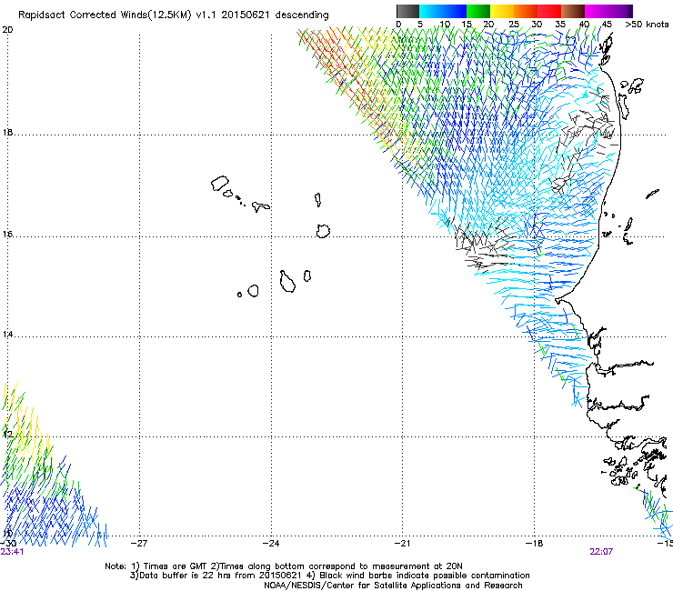Screen dimensions: 673x591
Task: Click the brown 35-40 knots legend segment
Action: coord(573,11)
